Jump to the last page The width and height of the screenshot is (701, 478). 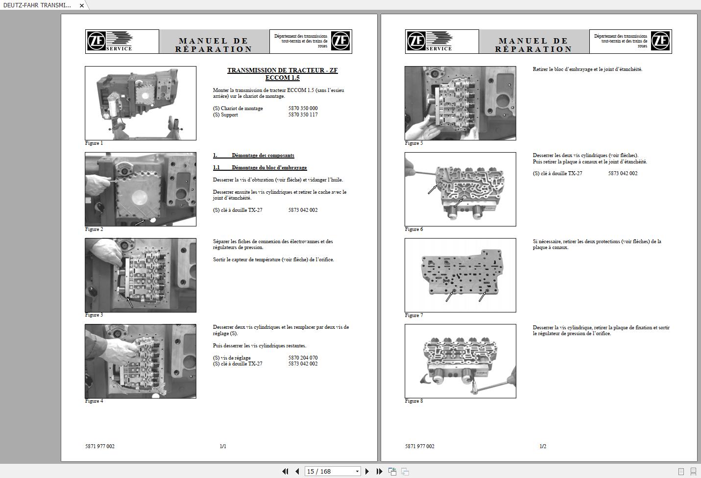(379, 471)
